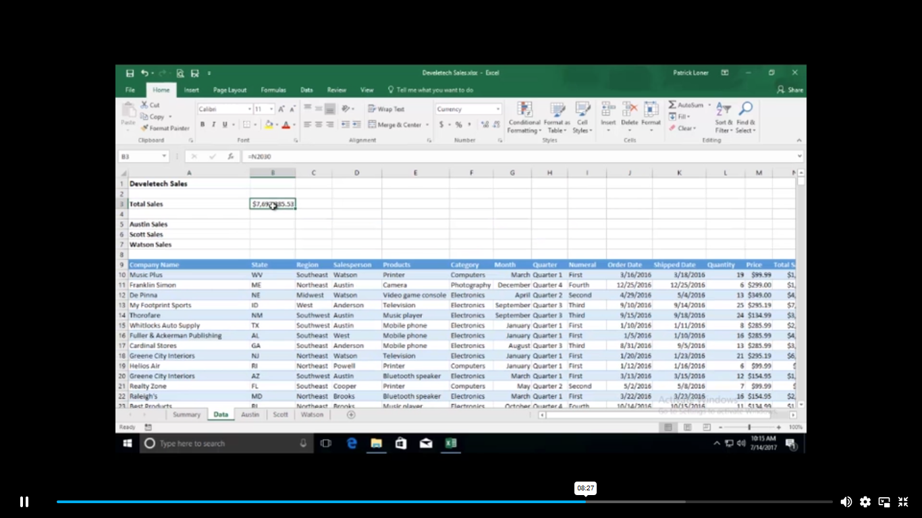
Task: Open Excel from the Windows taskbar
Action: click(451, 443)
